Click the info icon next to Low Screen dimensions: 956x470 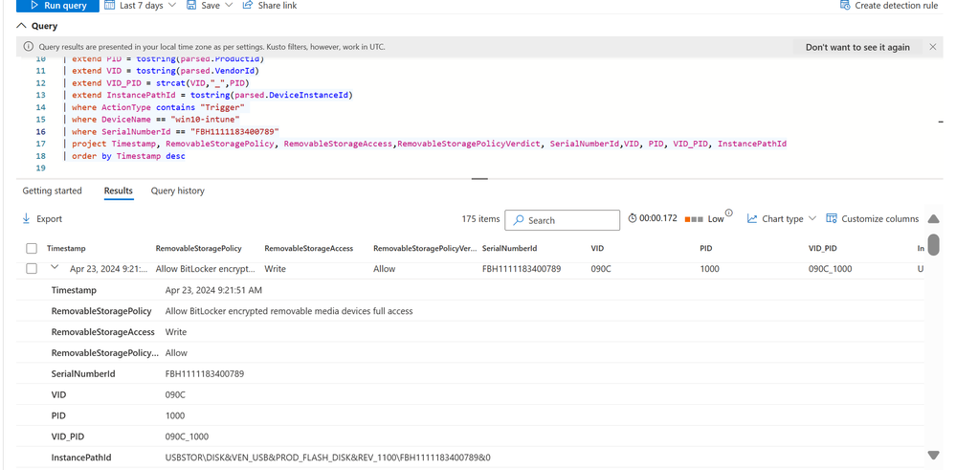(728, 213)
